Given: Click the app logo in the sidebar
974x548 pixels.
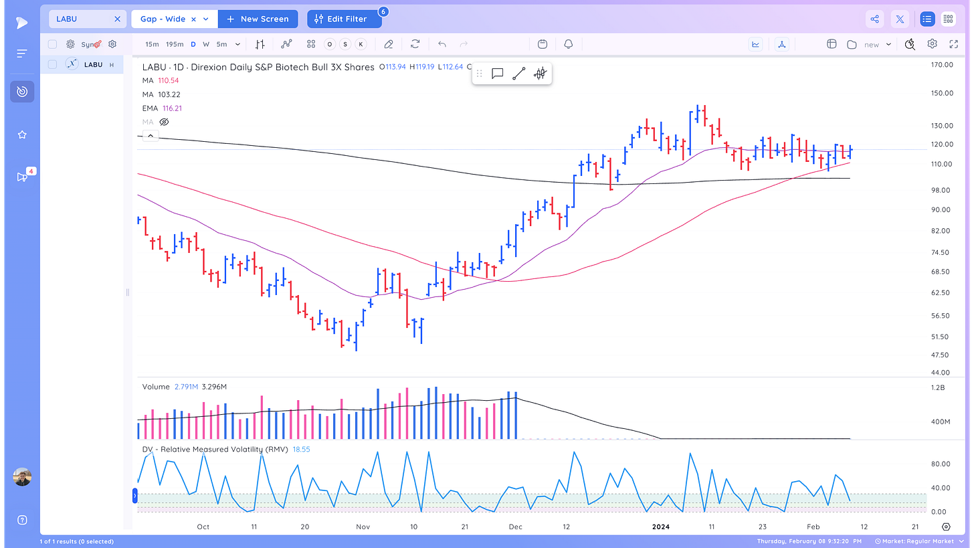Looking at the screenshot, I should pos(22,22).
